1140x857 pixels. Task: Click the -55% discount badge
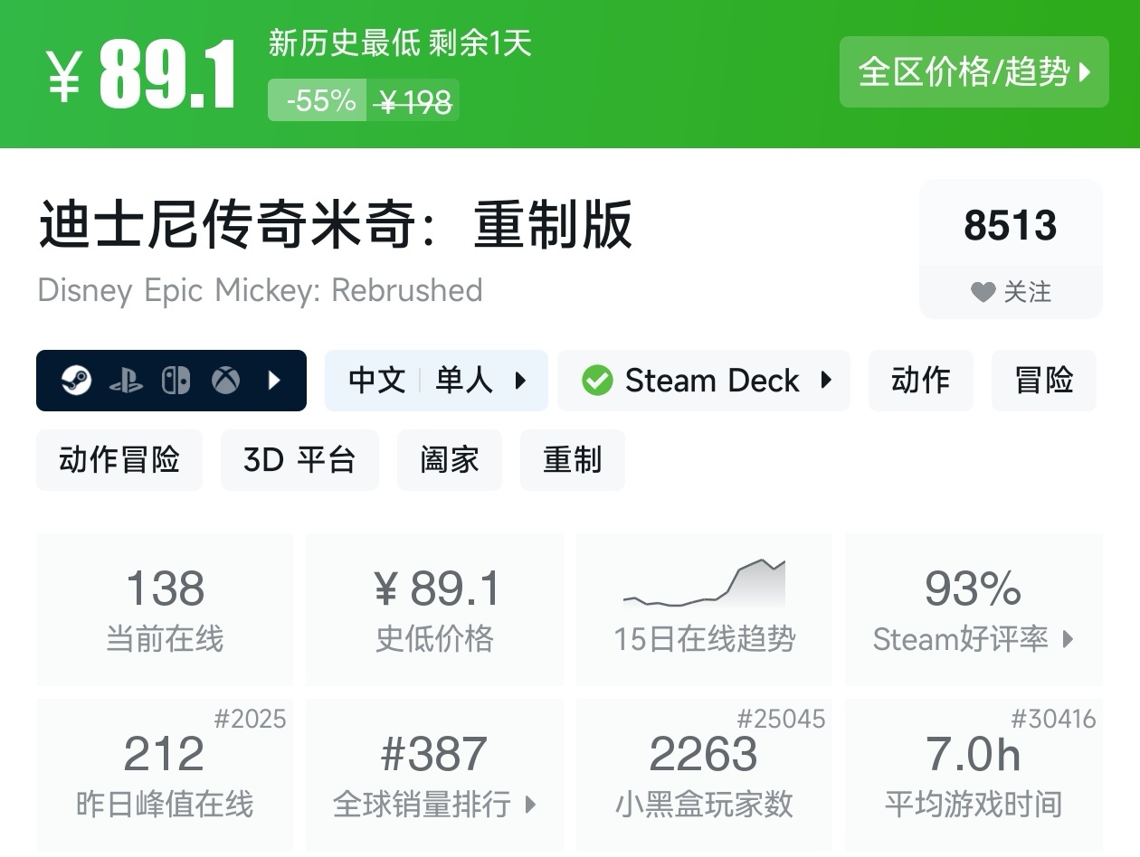[x=318, y=100]
